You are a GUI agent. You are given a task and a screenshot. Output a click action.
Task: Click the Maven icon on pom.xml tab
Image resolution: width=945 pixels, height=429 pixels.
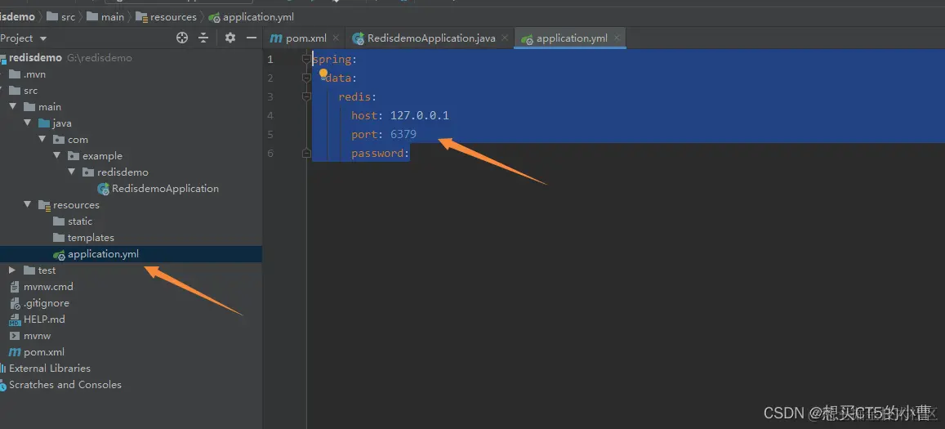point(276,38)
